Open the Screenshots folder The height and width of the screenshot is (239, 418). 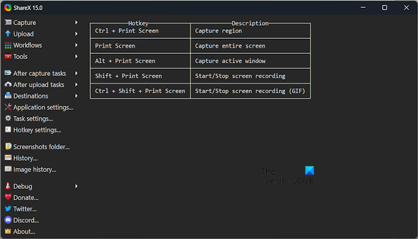41,147
